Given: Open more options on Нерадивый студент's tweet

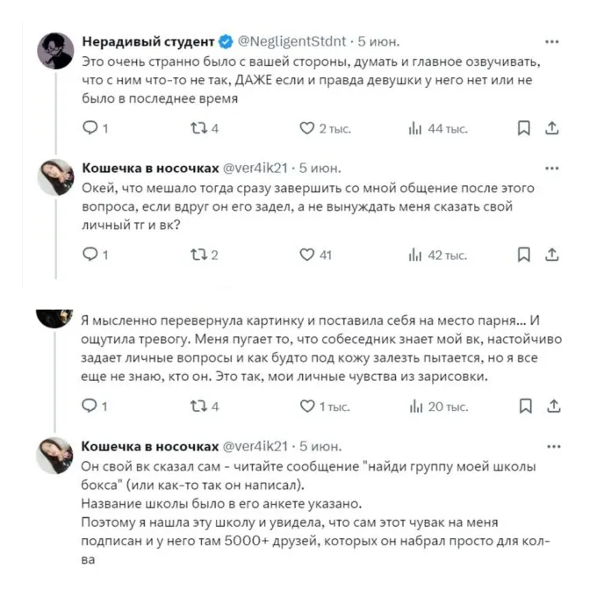Looking at the screenshot, I should coord(552,41).
